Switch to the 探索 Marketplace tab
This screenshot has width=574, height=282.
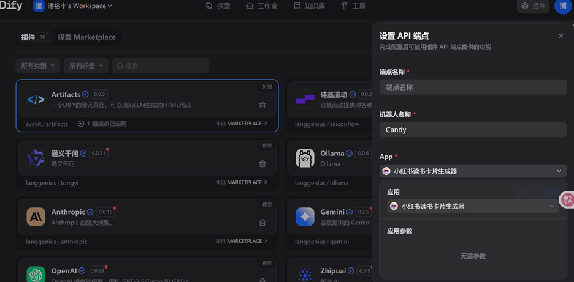click(86, 37)
